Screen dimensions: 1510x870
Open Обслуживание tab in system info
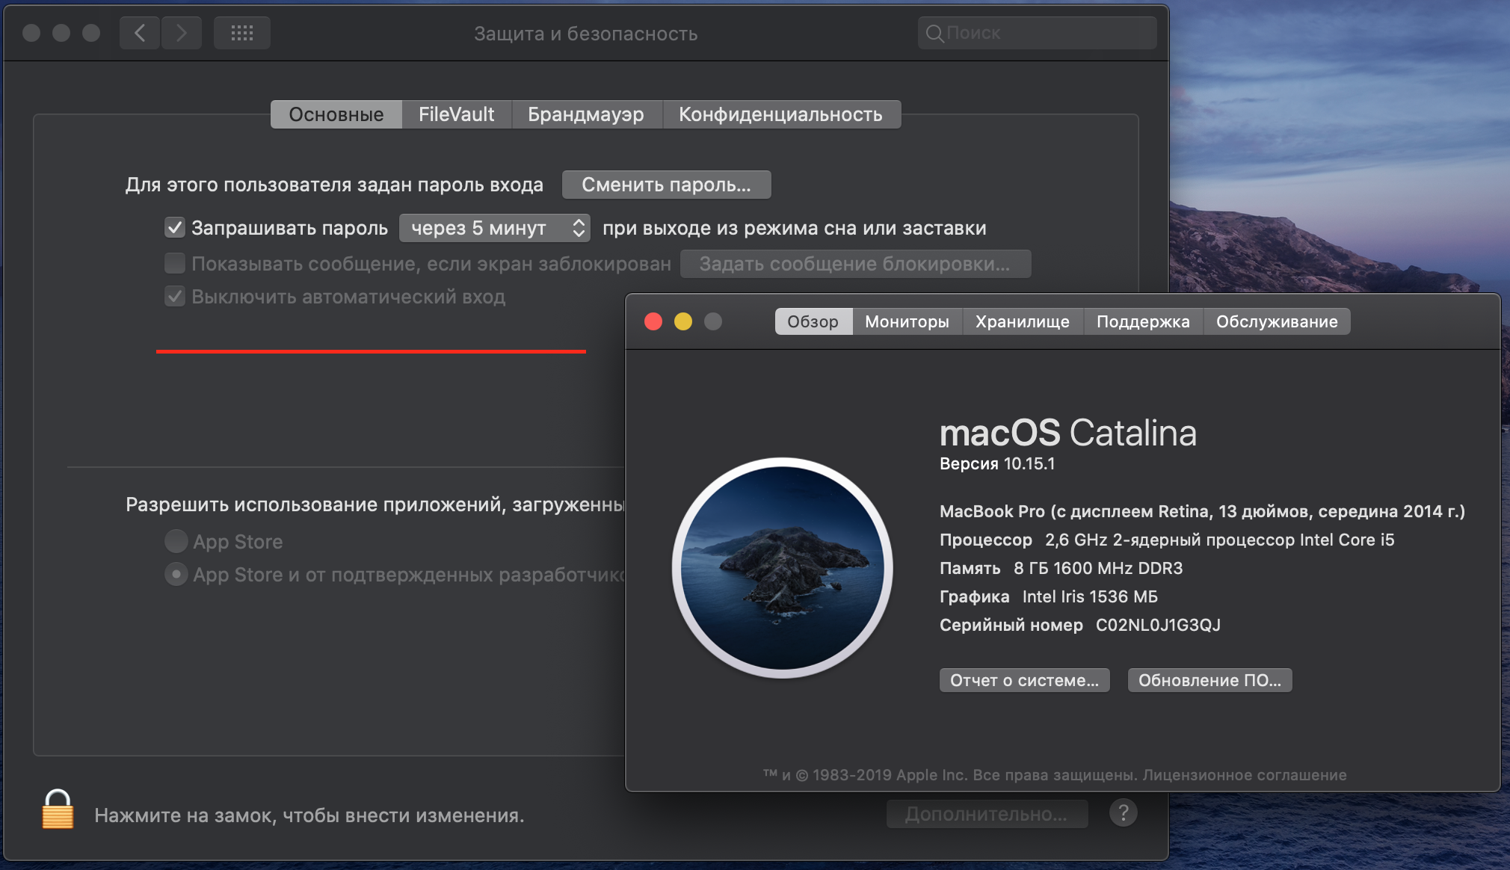point(1275,321)
